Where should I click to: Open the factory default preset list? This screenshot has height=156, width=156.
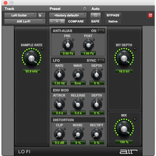click(x=68, y=15)
